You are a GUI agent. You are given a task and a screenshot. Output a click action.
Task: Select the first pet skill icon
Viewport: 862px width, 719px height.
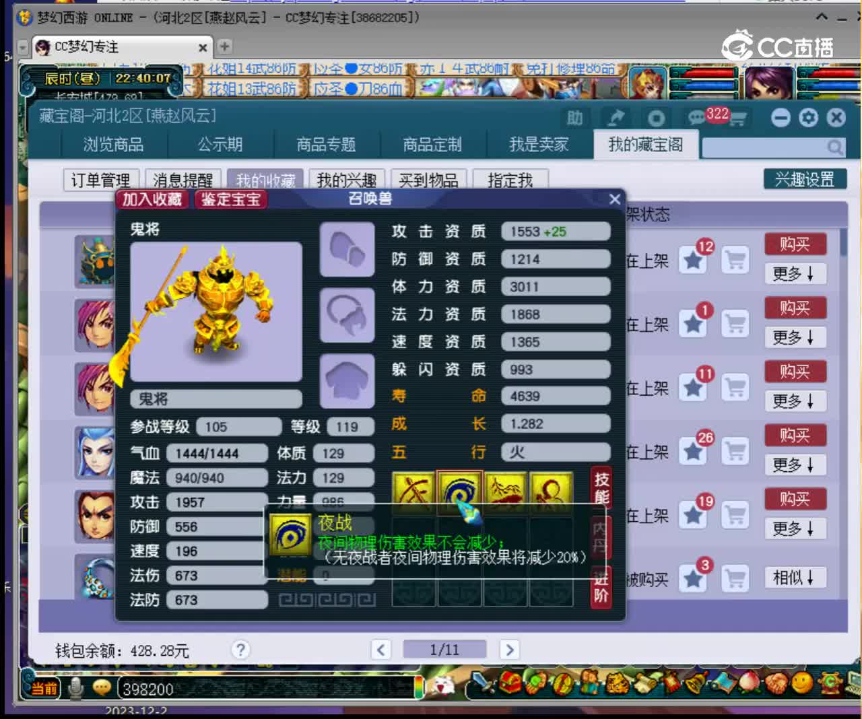pos(413,492)
